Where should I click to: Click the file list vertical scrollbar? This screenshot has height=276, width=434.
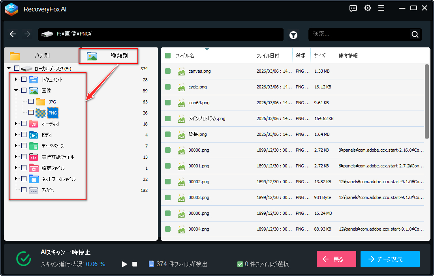point(427,101)
